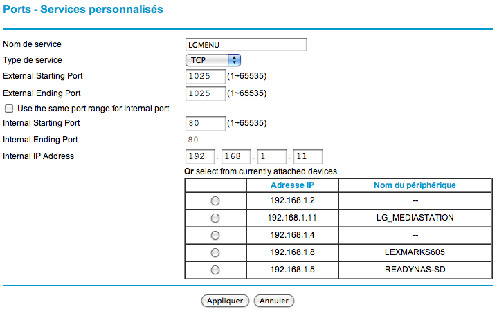
Task: Click the Internal Starting Port field
Action: (205, 123)
